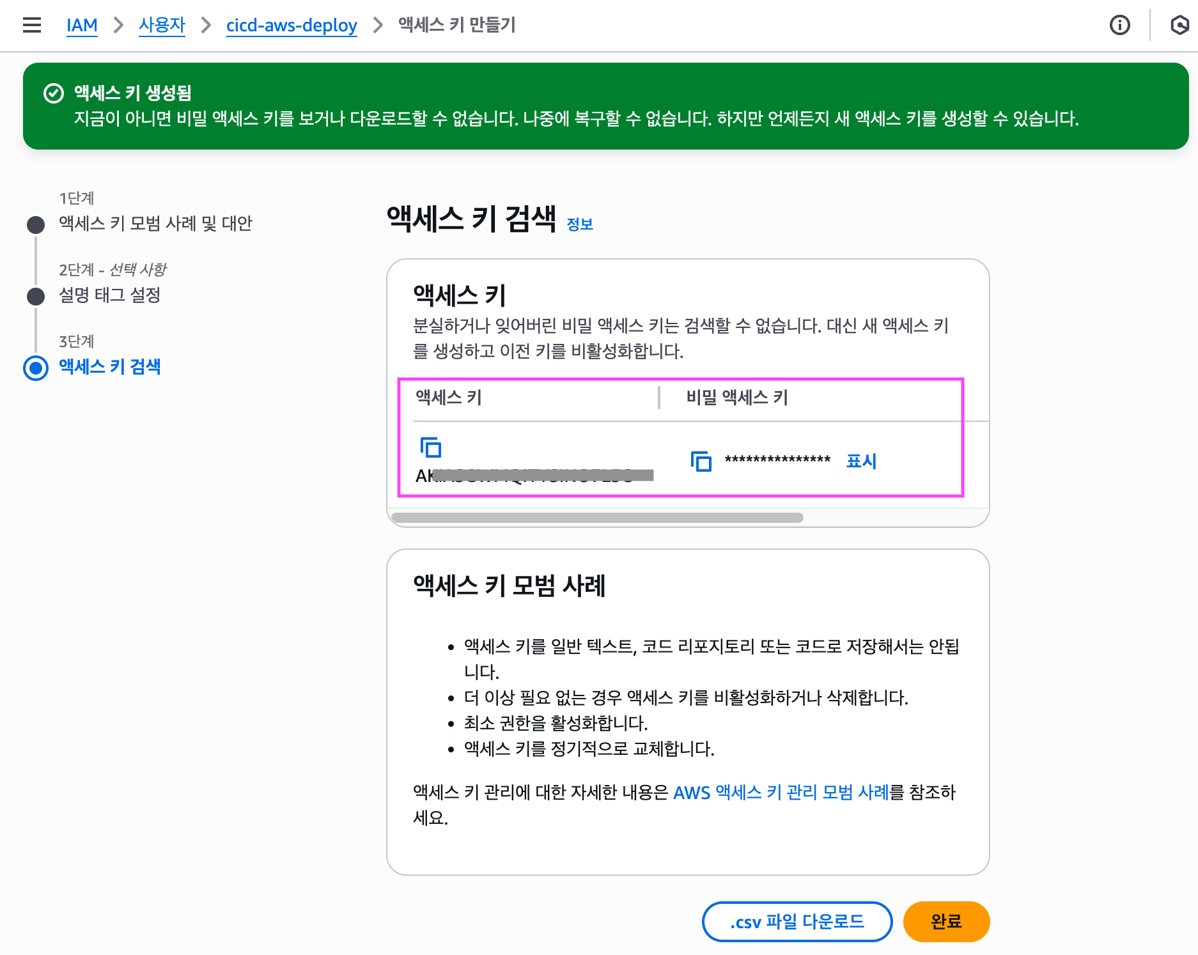This screenshot has width=1198, height=955.
Task: Select step 3 액세스 키 검색 indicator
Action: tap(36, 368)
